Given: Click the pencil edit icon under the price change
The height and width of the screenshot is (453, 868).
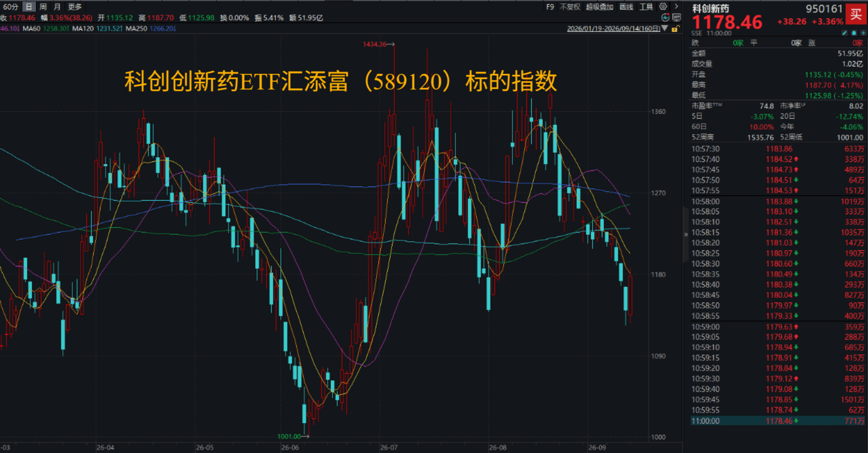Looking at the screenshot, I should (x=844, y=33).
